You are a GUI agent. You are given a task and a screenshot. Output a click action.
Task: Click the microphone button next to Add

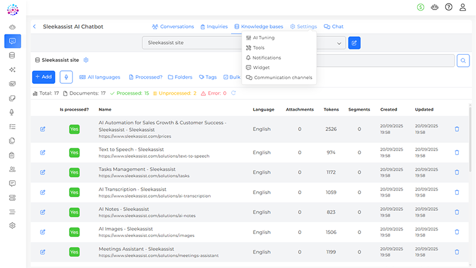[x=66, y=77]
